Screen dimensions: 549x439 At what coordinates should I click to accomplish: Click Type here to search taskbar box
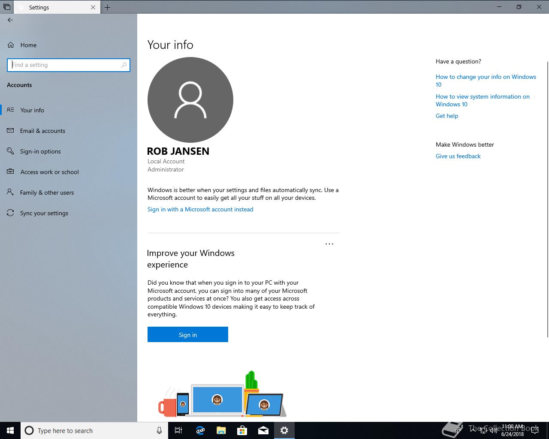point(94,430)
